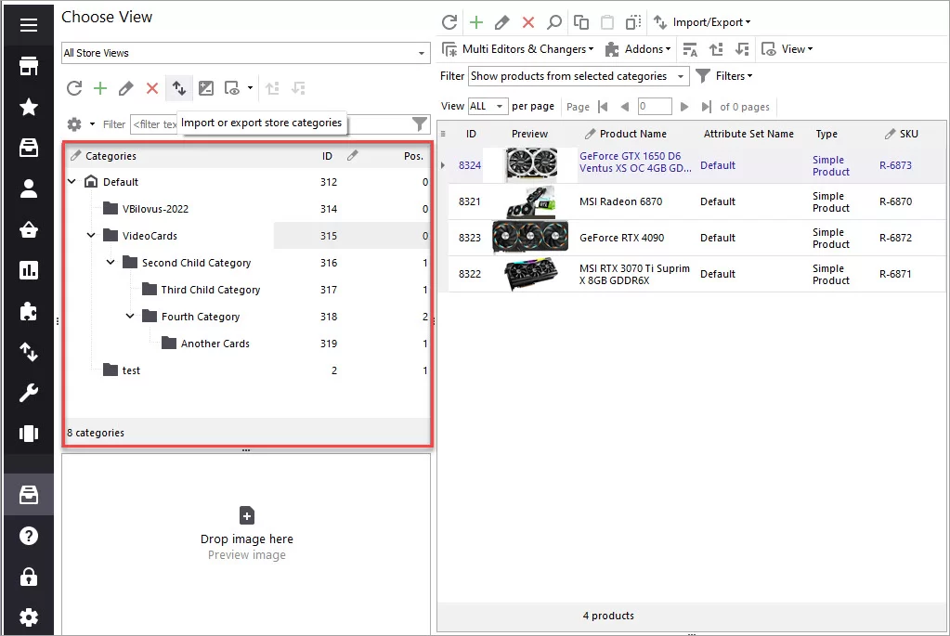This screenshot has height=636, width=950.
Task: Delete selected category with red X
Action: coord(152,88)
